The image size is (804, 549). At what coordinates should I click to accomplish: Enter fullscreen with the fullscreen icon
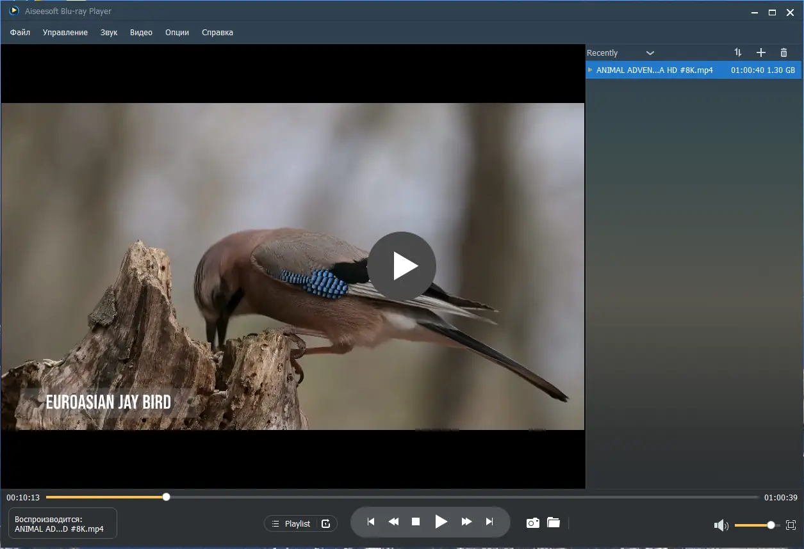[x=791, y=525]
